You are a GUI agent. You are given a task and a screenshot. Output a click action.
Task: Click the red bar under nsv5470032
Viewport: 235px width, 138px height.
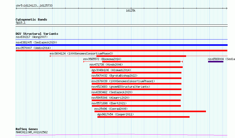tap(137, 78)
